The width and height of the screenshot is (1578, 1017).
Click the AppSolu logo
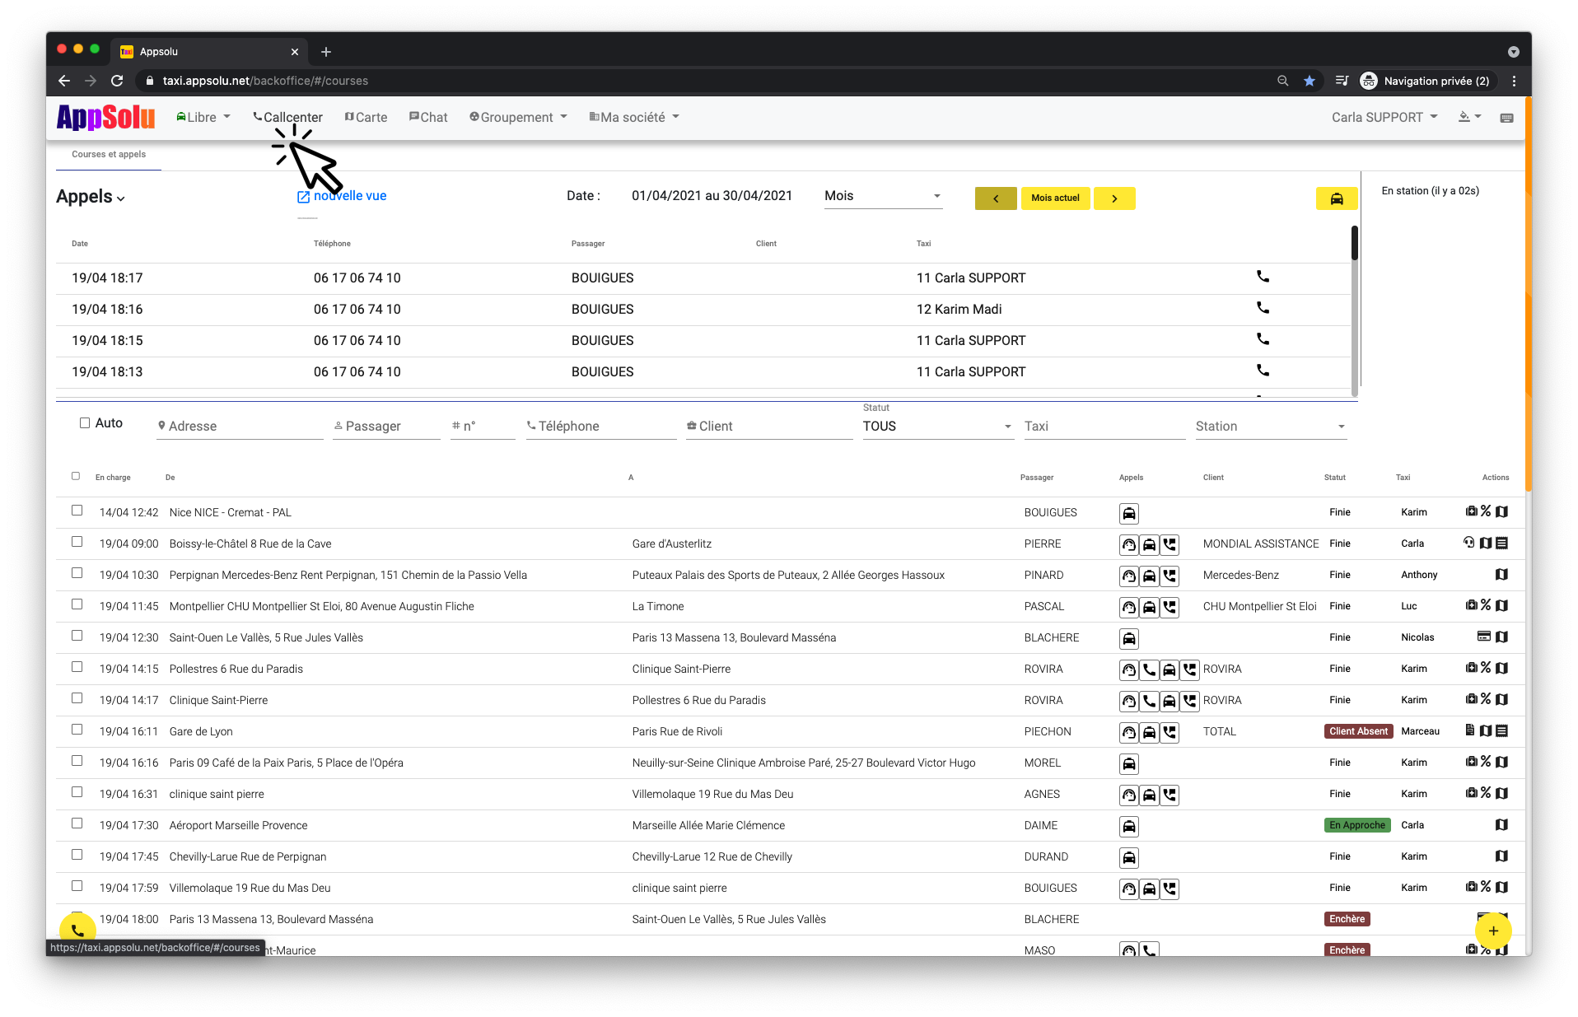coord(105,117)
